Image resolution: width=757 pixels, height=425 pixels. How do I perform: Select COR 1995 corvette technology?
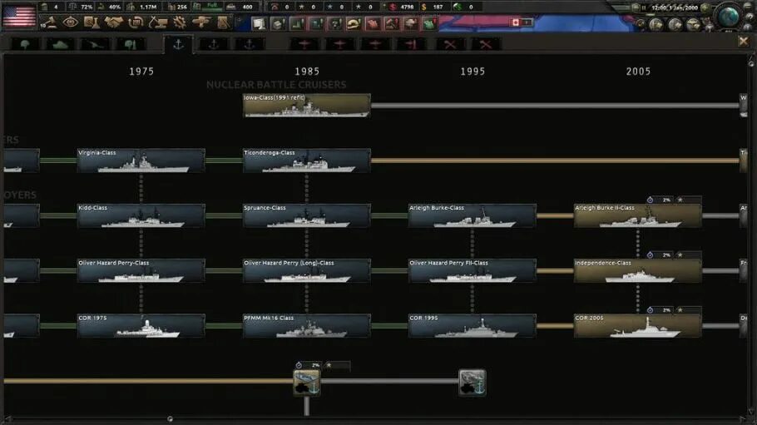[473, 325]
